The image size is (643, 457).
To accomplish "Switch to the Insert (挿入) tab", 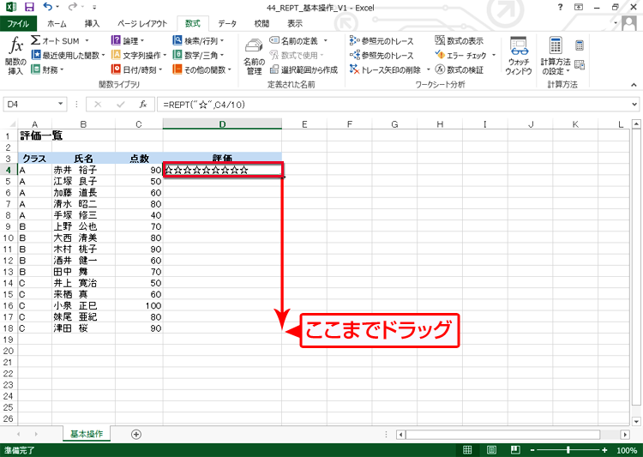I will [x=92, y=23].
